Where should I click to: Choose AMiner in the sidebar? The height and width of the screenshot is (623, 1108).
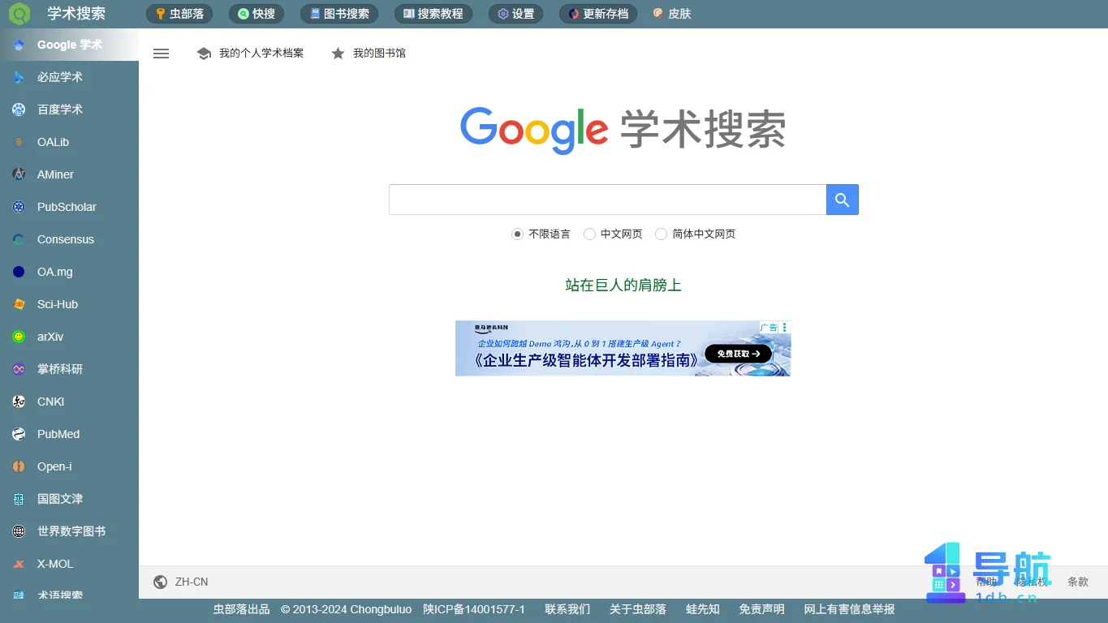(69, 174)
